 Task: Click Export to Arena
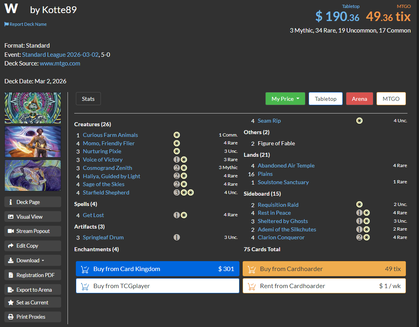[33, 290]
